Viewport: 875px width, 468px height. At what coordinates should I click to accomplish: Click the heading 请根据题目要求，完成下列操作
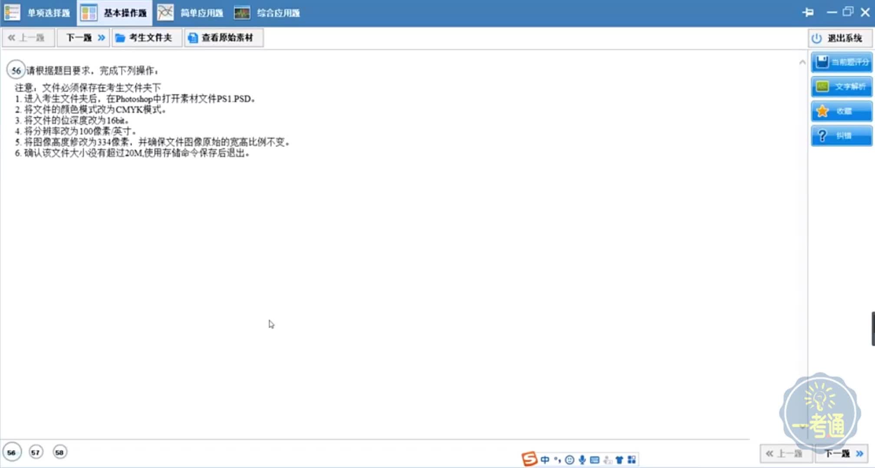pyautogui.click(x=92, y=71)
